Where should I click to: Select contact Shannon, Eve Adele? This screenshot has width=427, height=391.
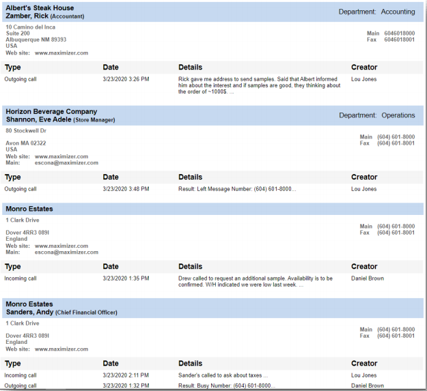point(39,119)
